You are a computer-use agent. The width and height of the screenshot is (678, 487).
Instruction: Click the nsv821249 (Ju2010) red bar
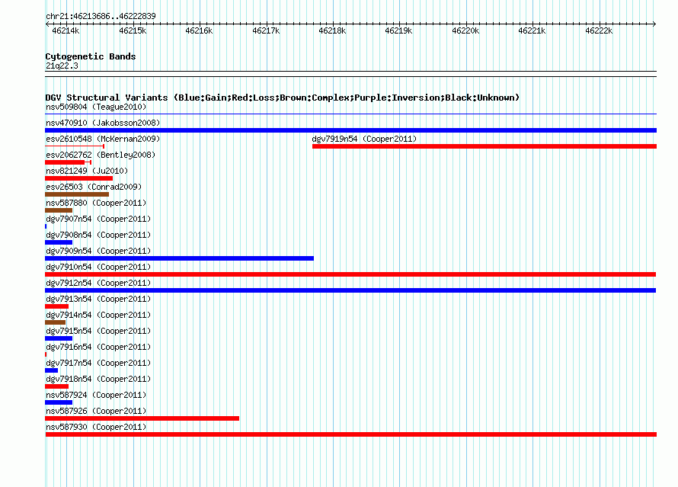pyautogui.click(x=78, y=178)
